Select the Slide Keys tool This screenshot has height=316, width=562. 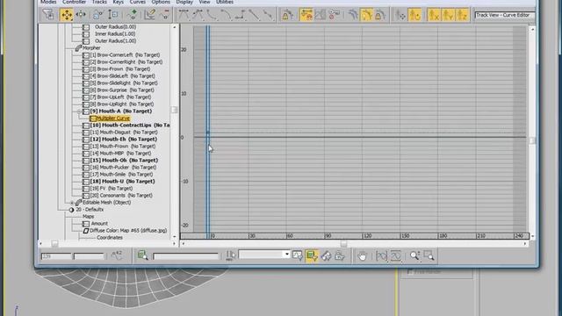point(82,15)
